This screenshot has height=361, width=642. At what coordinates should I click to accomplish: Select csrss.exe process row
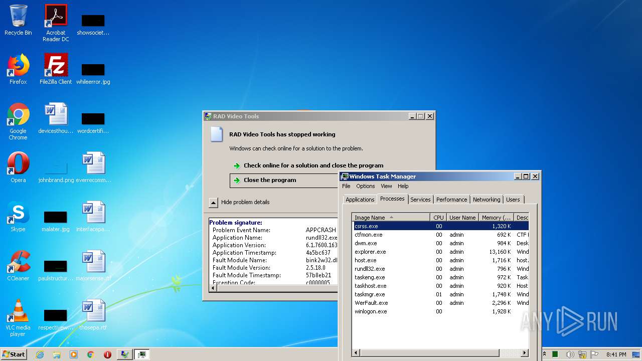440,226
